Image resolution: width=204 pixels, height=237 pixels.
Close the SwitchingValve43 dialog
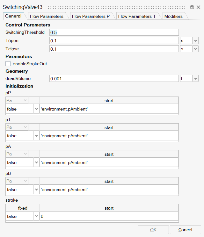click(198, 7)
